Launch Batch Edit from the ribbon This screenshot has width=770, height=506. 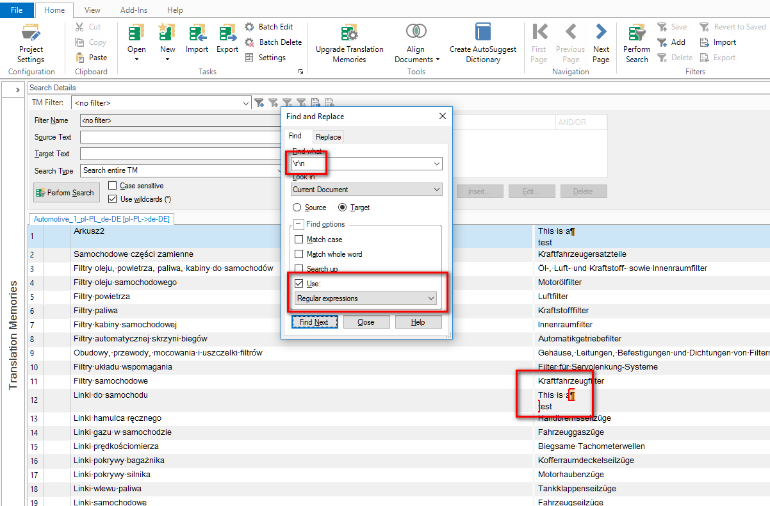269,27
